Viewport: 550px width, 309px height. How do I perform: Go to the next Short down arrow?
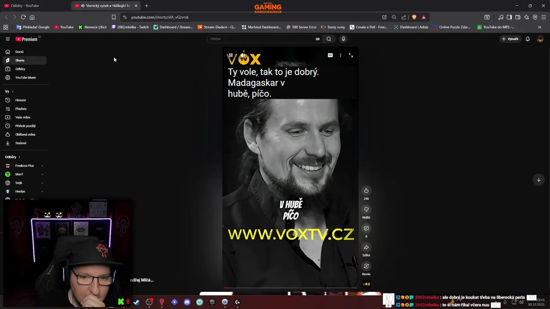pyautogui.click(x=538, y=180)
